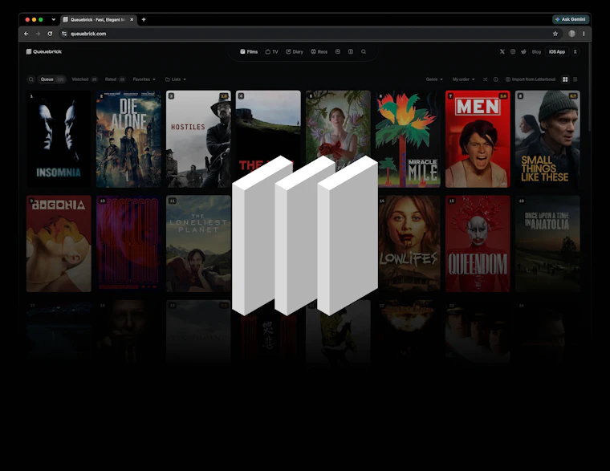The image size is (610, 471).
Task: Open the My order sort dropdown
Action: [463, 79]
